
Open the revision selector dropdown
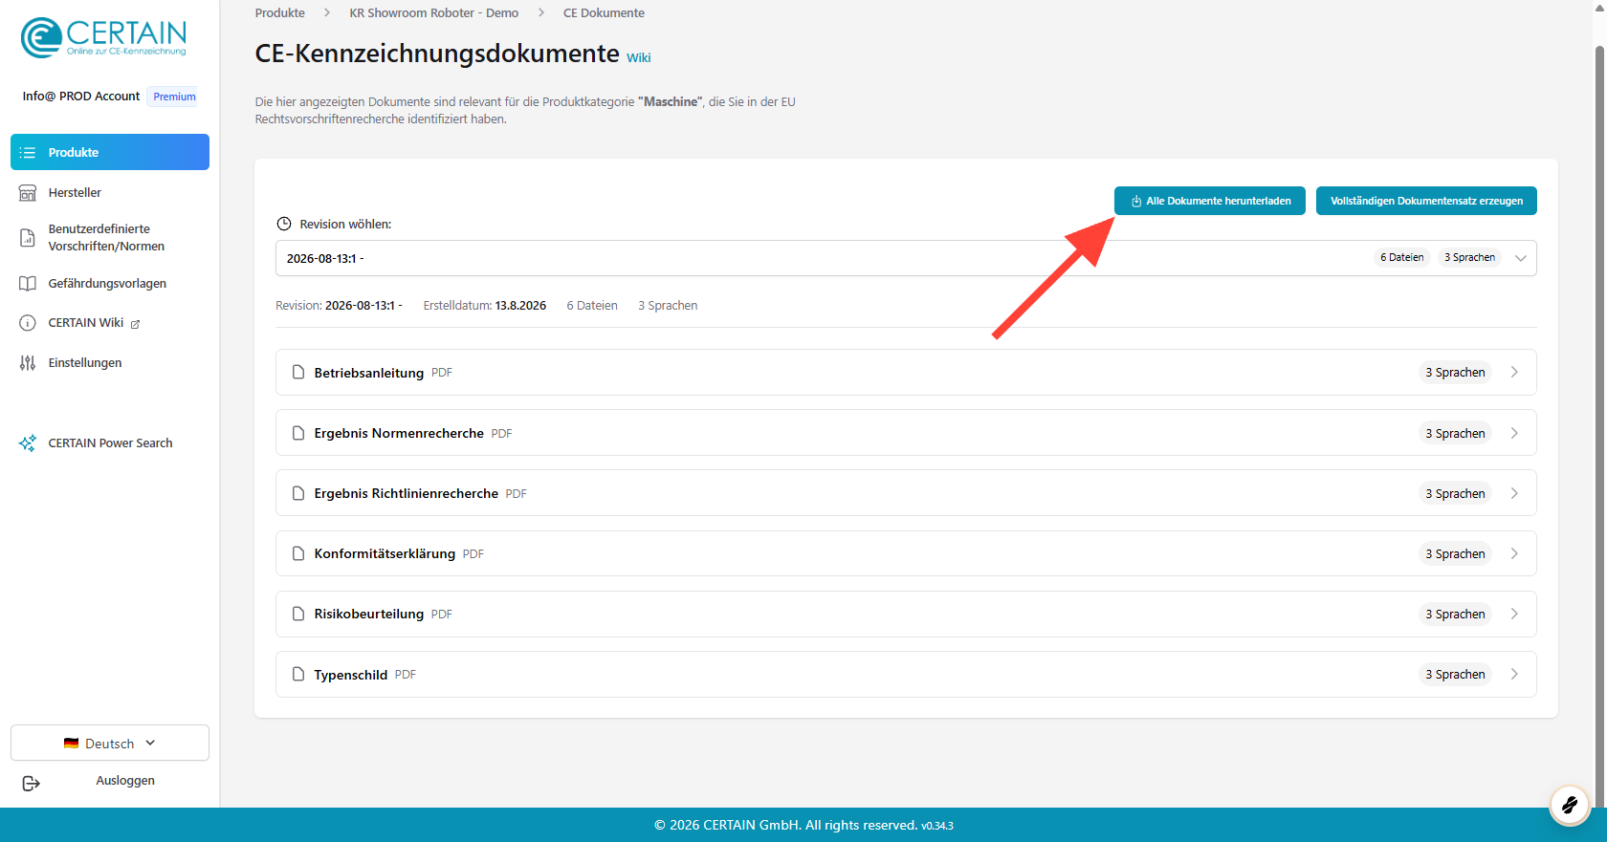pos(906,258)
